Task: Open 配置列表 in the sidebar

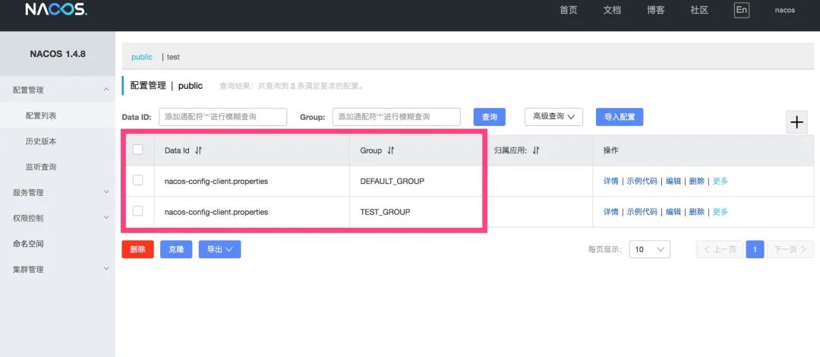Action: click(x=41, y=115)
